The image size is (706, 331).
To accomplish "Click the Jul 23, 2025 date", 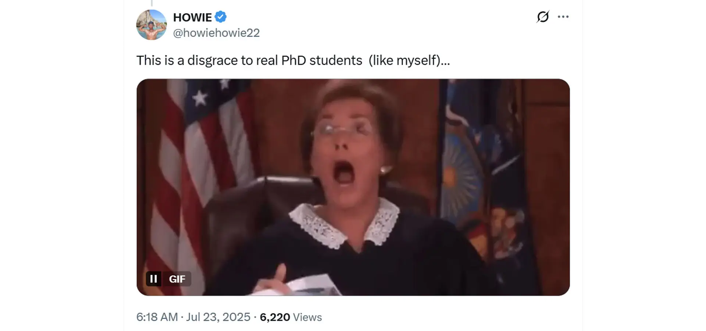I will [218, 317].
